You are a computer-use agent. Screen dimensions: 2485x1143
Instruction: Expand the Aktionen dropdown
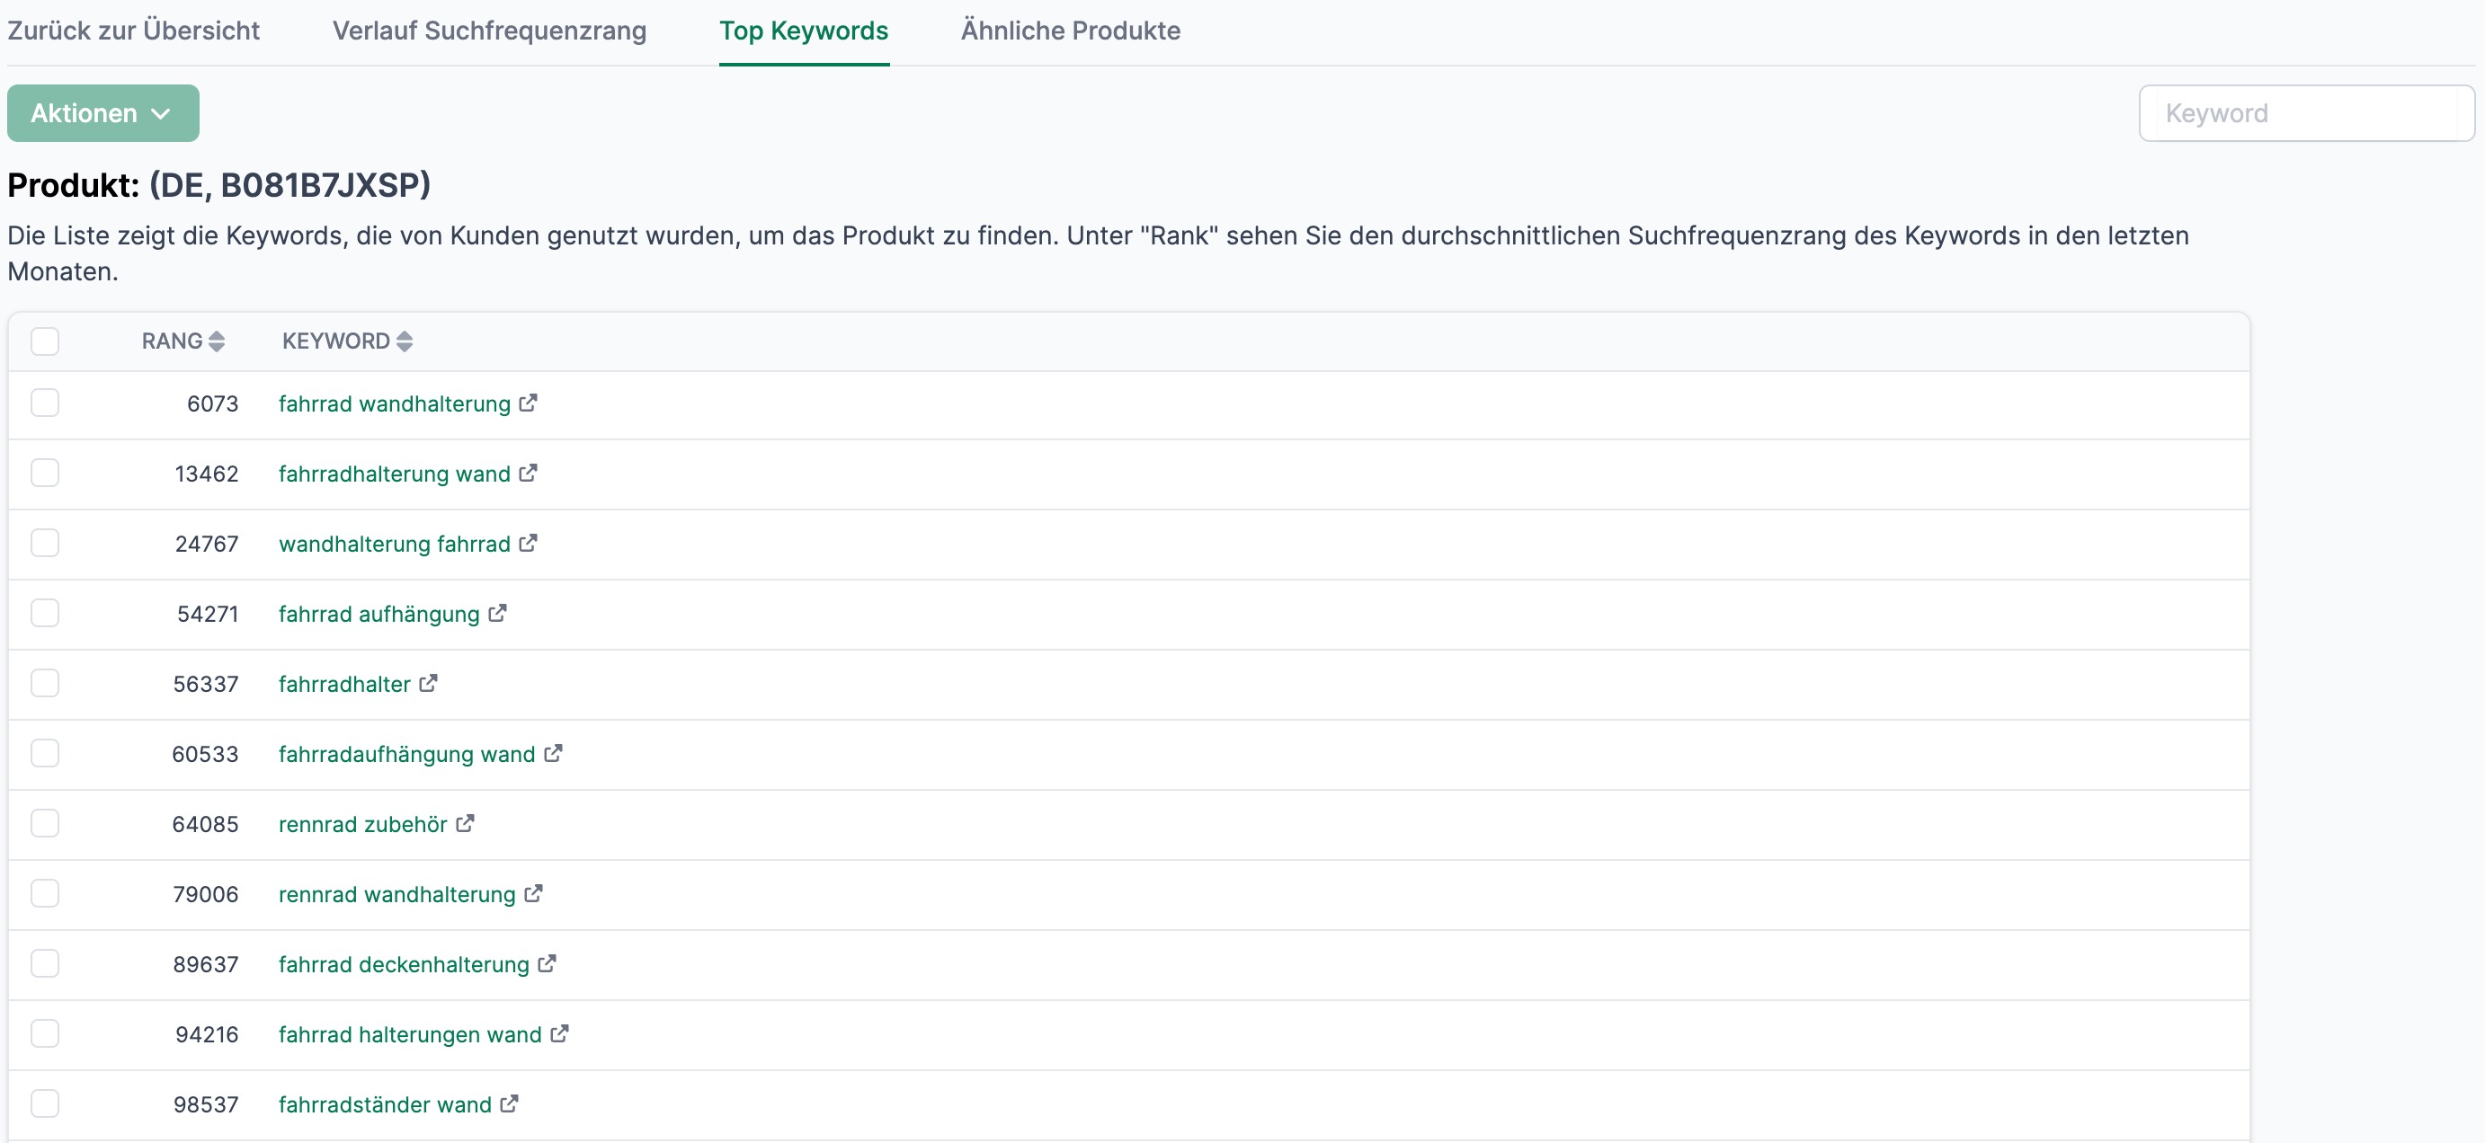tap(103, 114)
